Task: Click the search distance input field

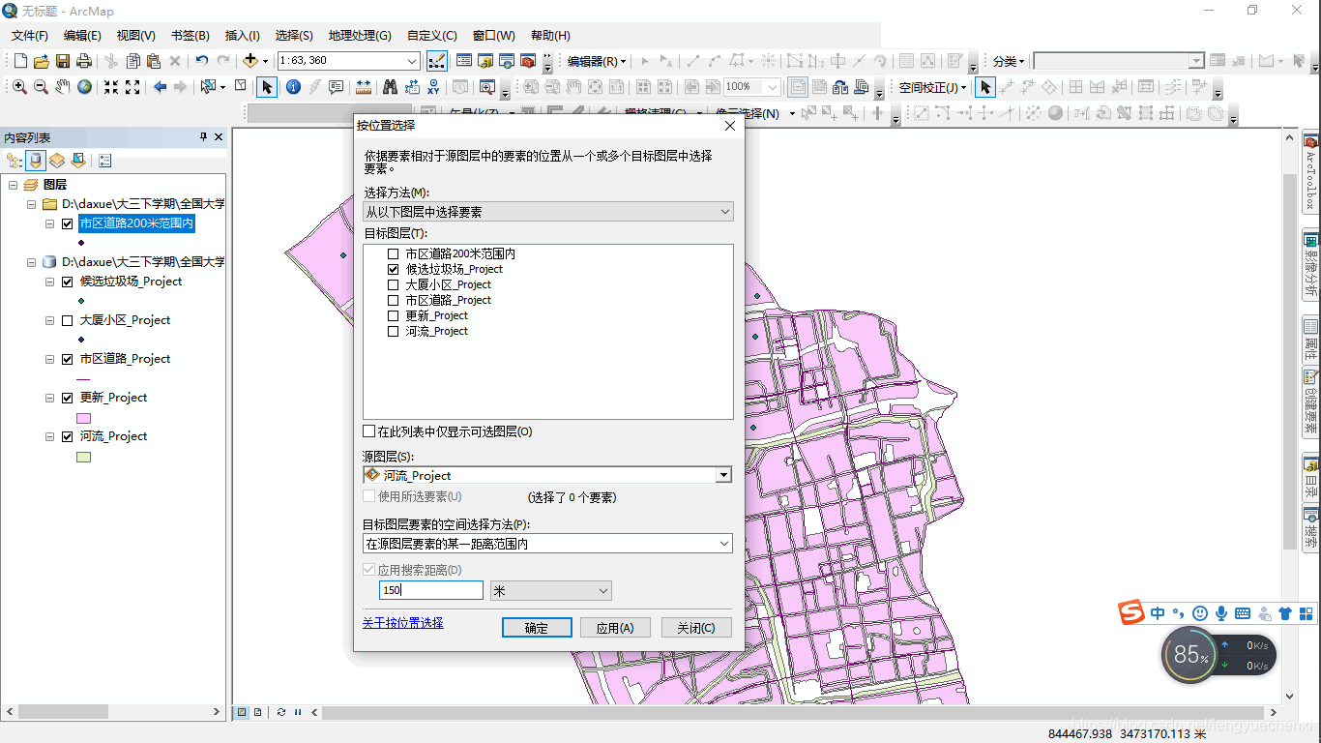Action: coord(431,590)
